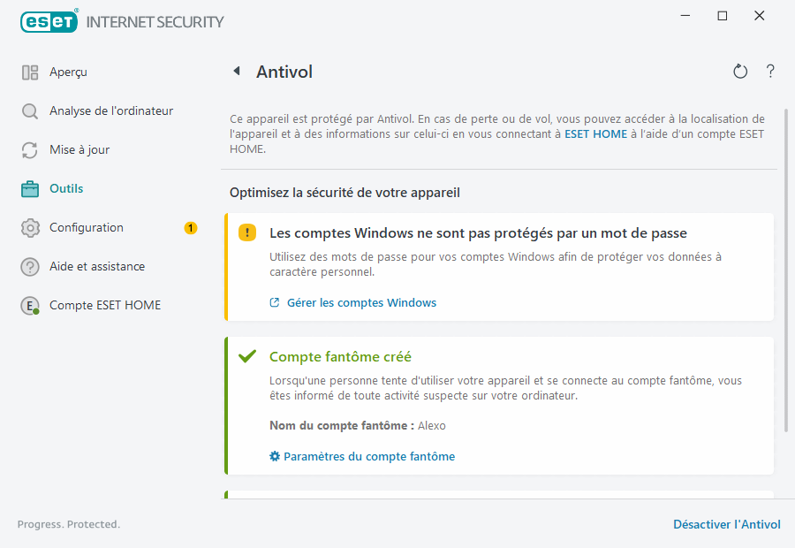Click the Configuration gear icon
795x548 pixels.
coord(30,228)
